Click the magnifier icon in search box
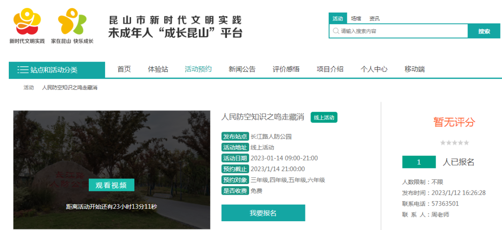 click(x=336, y=31)
